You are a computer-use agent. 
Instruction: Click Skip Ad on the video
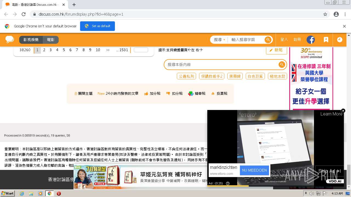(329, 171)
